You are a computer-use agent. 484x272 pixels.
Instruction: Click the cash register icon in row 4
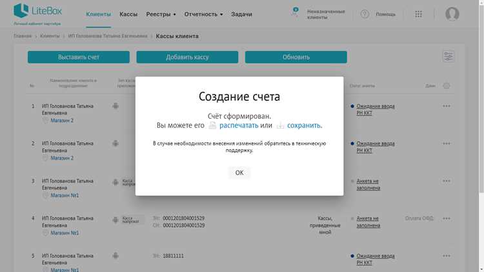click(x=116, y=220)
